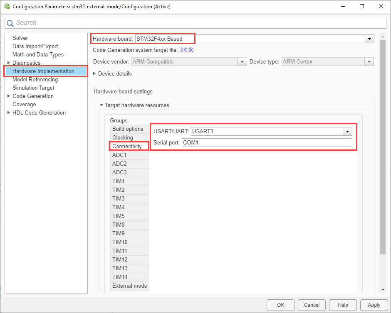The width and height of the screenshot is (391, 313).
Task: Expand the HDL Code Generation node
Action: (9, 112)
